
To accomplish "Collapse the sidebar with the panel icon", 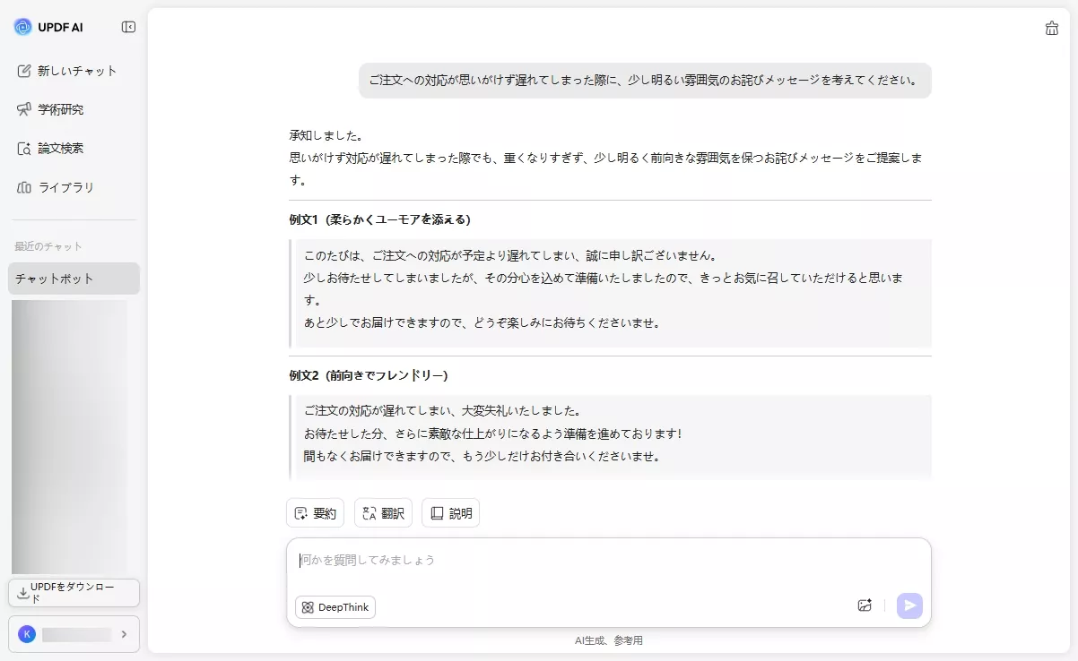I will coord(128,27).
